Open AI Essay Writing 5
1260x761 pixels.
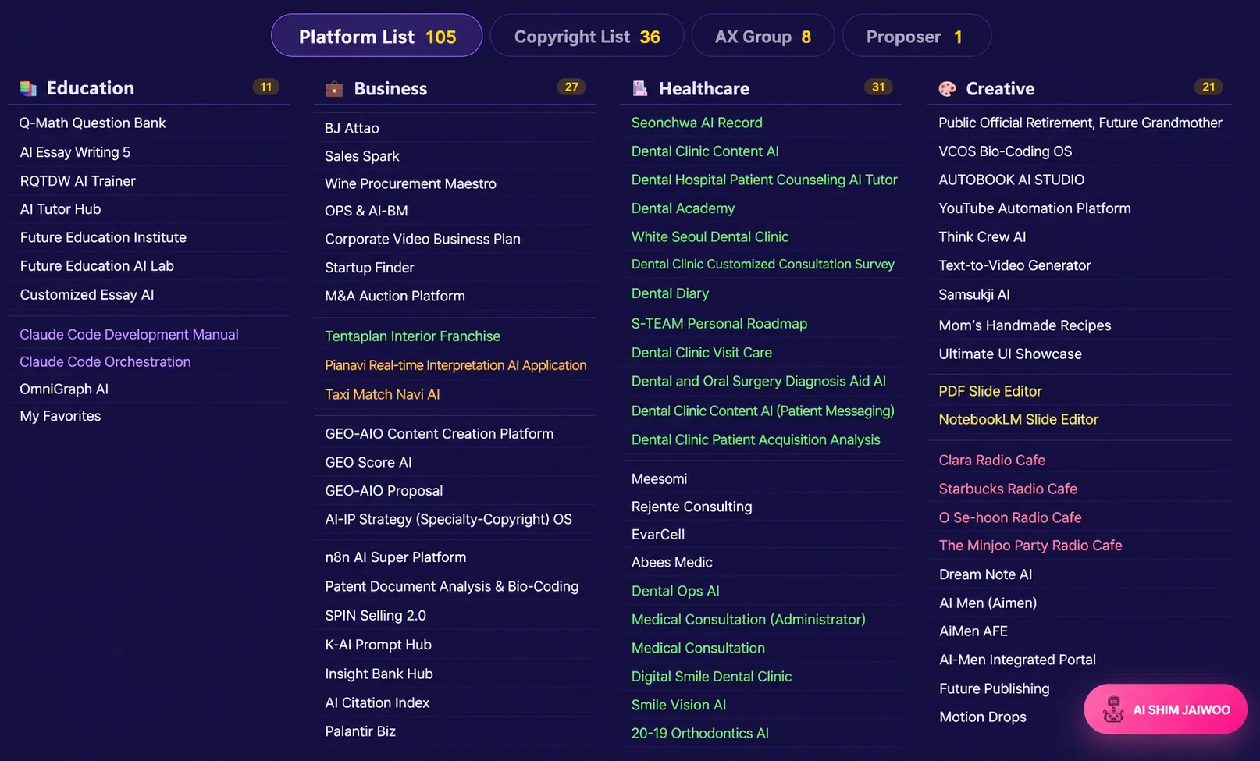pos(75,152)
